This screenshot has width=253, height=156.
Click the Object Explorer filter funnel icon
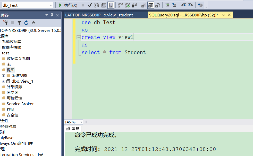[19, 23]
